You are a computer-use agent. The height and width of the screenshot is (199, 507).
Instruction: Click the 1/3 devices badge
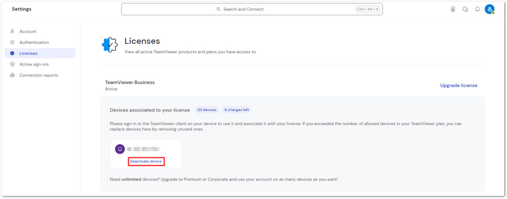[207, 110]
